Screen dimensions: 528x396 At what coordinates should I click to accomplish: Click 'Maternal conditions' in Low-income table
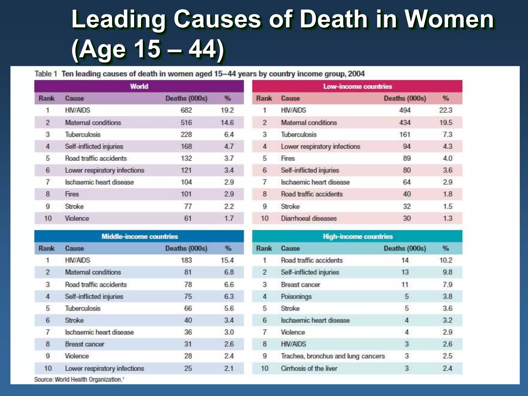click(309, 123)
